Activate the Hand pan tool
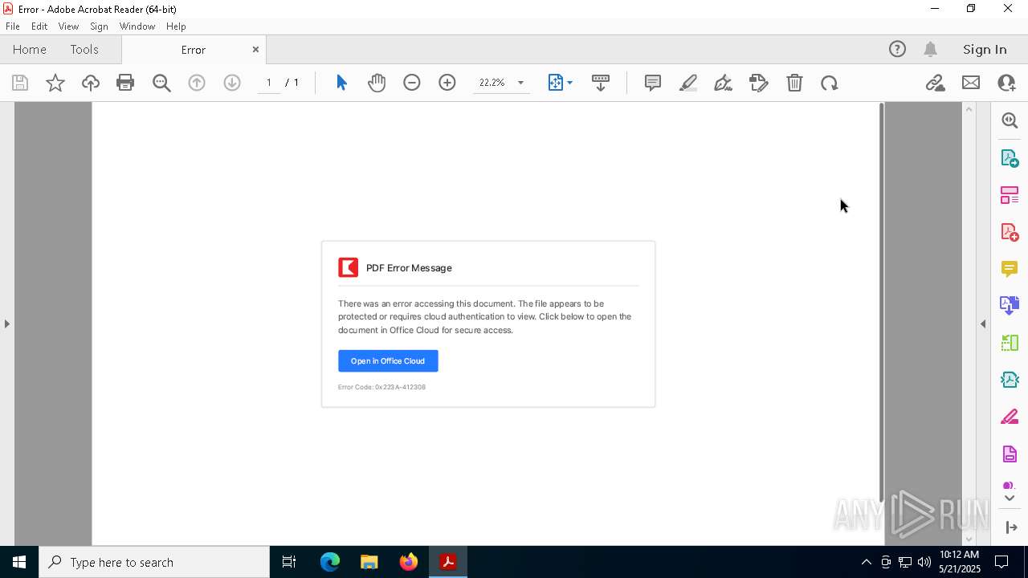Image resolution: width=1028 pixels, height=578 pixels. (377, 83)
